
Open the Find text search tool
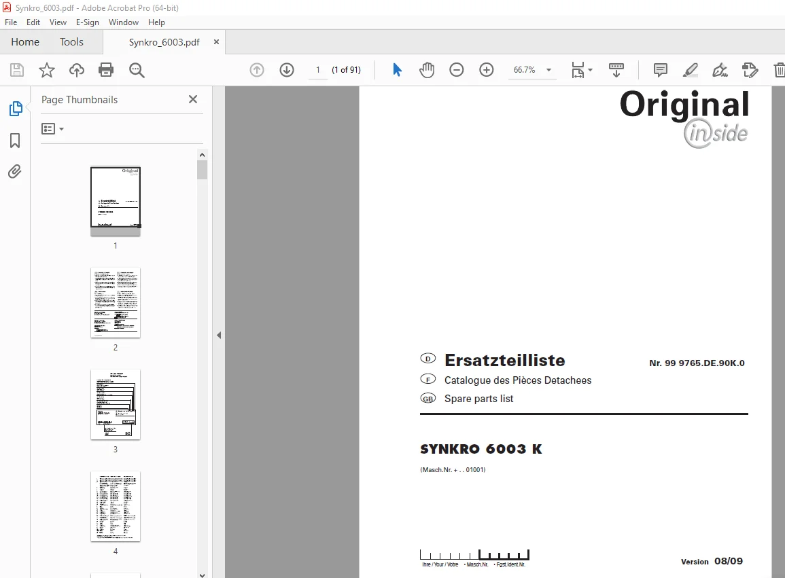(137, 70)
